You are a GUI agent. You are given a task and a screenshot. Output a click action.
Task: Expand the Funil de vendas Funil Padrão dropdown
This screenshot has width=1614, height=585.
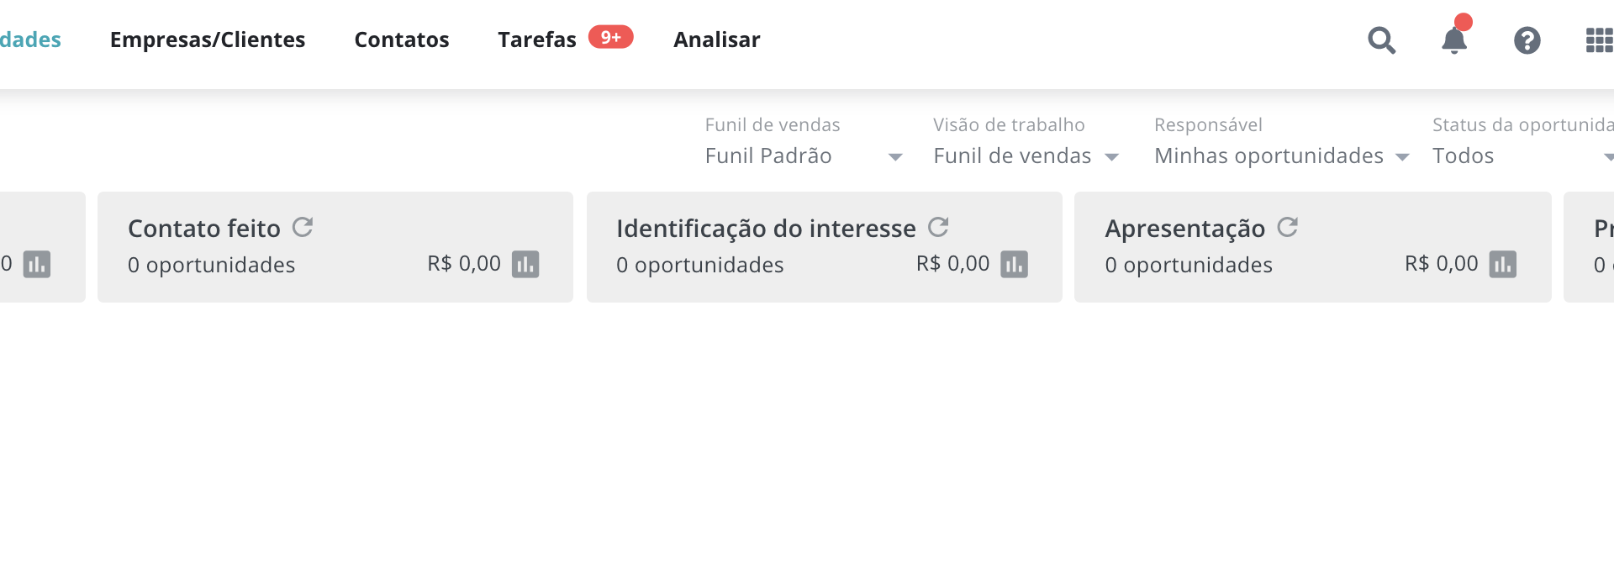804,155
